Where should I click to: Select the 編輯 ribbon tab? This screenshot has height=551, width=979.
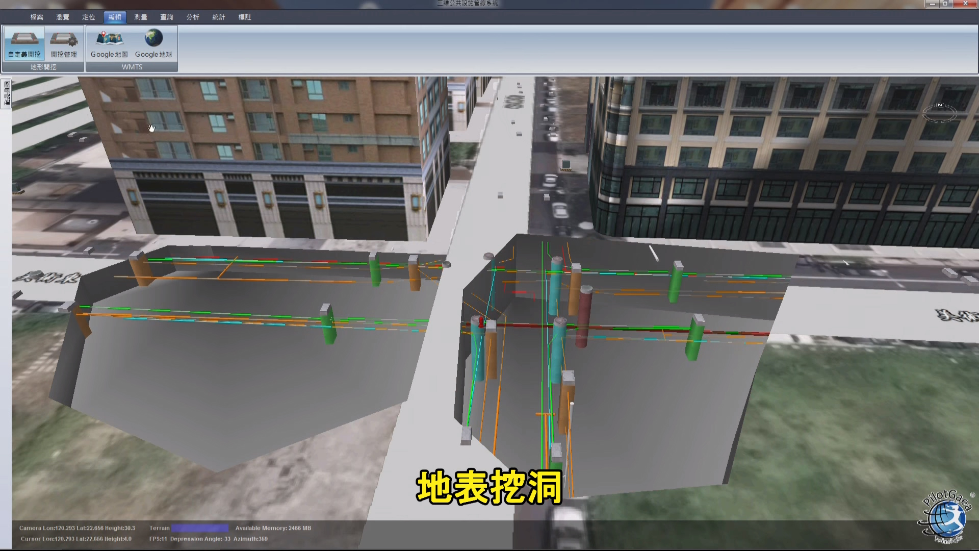(115, 17)
